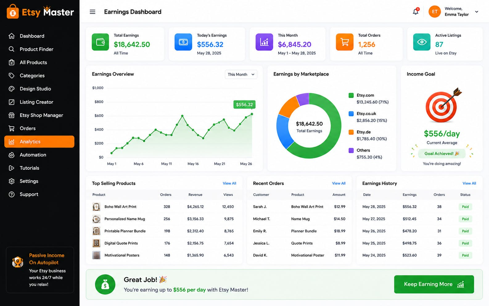Click the Motivational Posters thumbnail
Screen dimensions: 489x306
point(97,255)
